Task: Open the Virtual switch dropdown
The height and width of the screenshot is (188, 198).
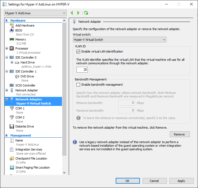Action: [120, 40]
